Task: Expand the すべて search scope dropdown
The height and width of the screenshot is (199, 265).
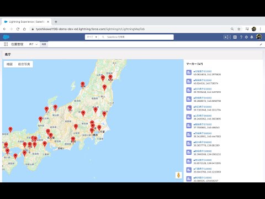Action: 92,37
